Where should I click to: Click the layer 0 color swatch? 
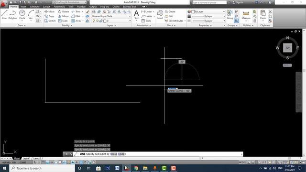pyautogui.click(x=105, y=21)
